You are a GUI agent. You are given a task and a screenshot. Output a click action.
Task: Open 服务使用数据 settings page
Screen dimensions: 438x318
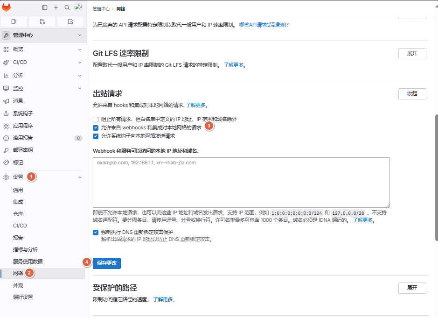point(28,261)
